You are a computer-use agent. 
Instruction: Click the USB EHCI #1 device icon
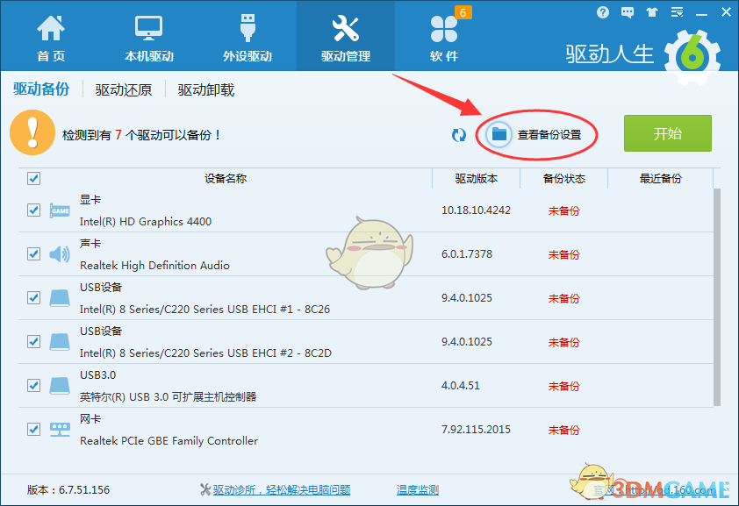(x=60, y=298)
